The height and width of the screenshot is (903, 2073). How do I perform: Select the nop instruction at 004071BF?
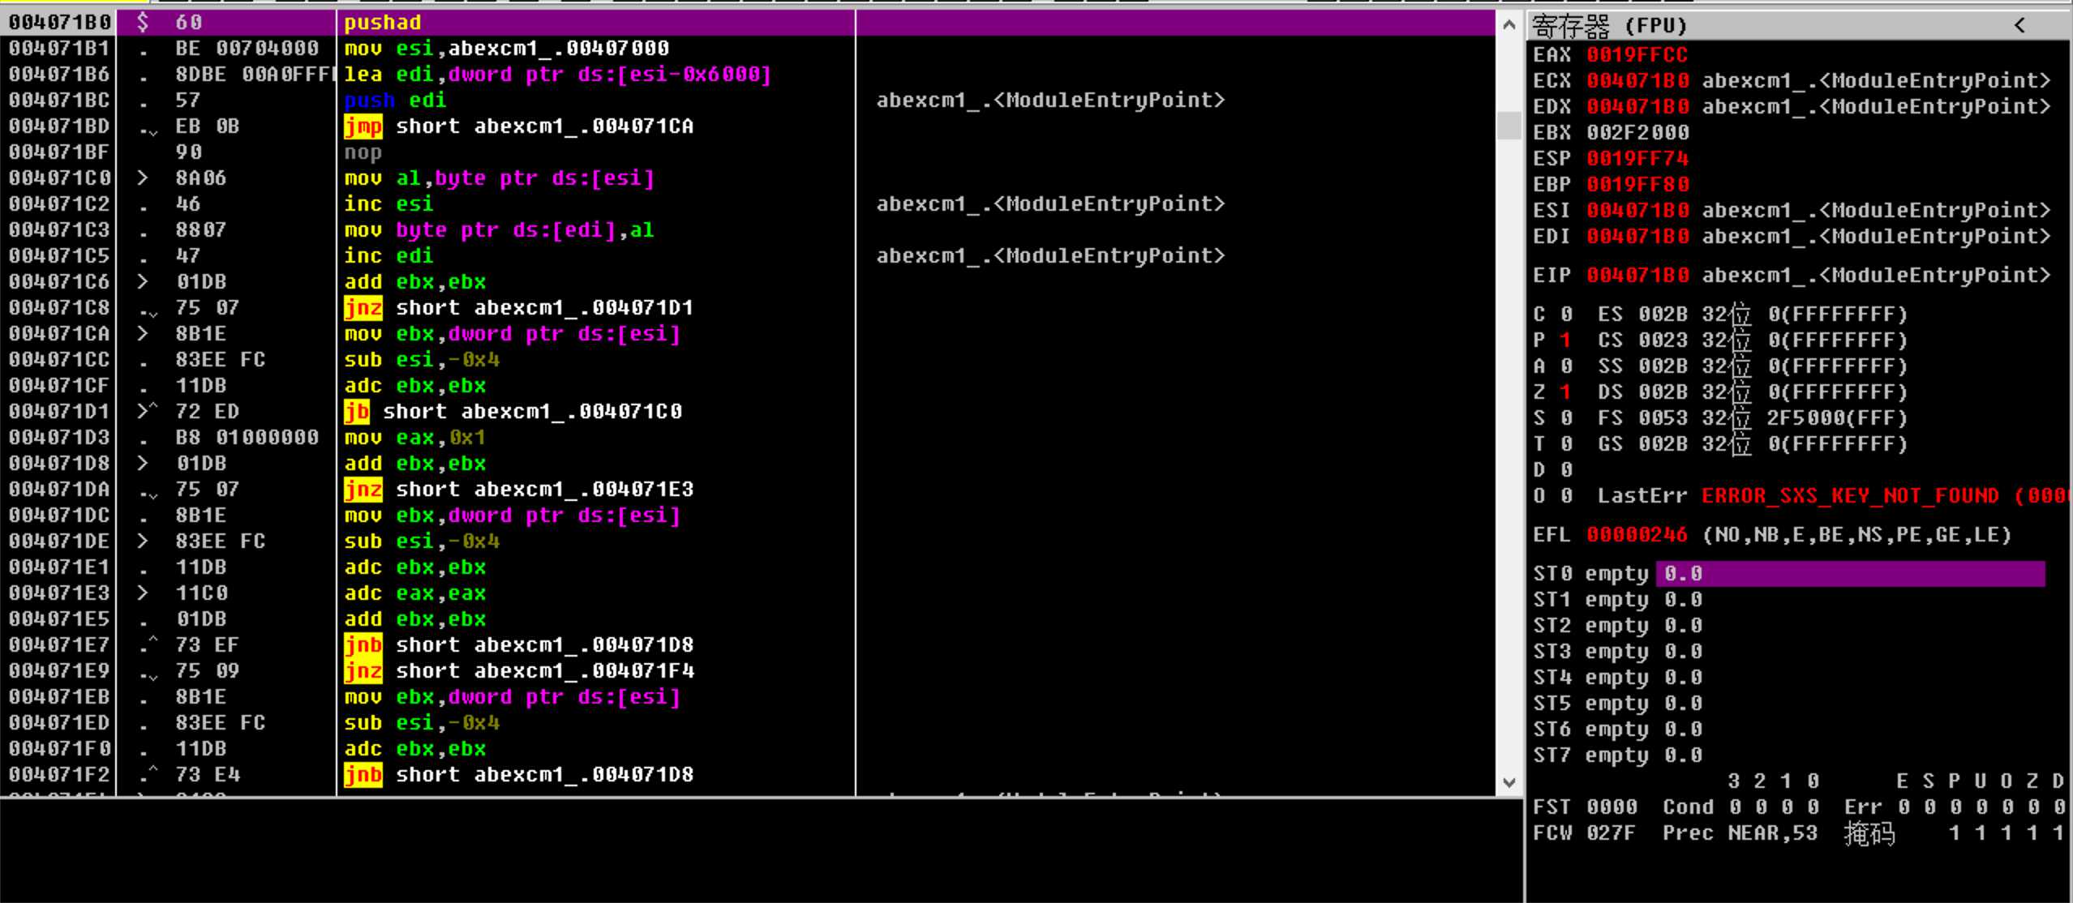(363, 152)
